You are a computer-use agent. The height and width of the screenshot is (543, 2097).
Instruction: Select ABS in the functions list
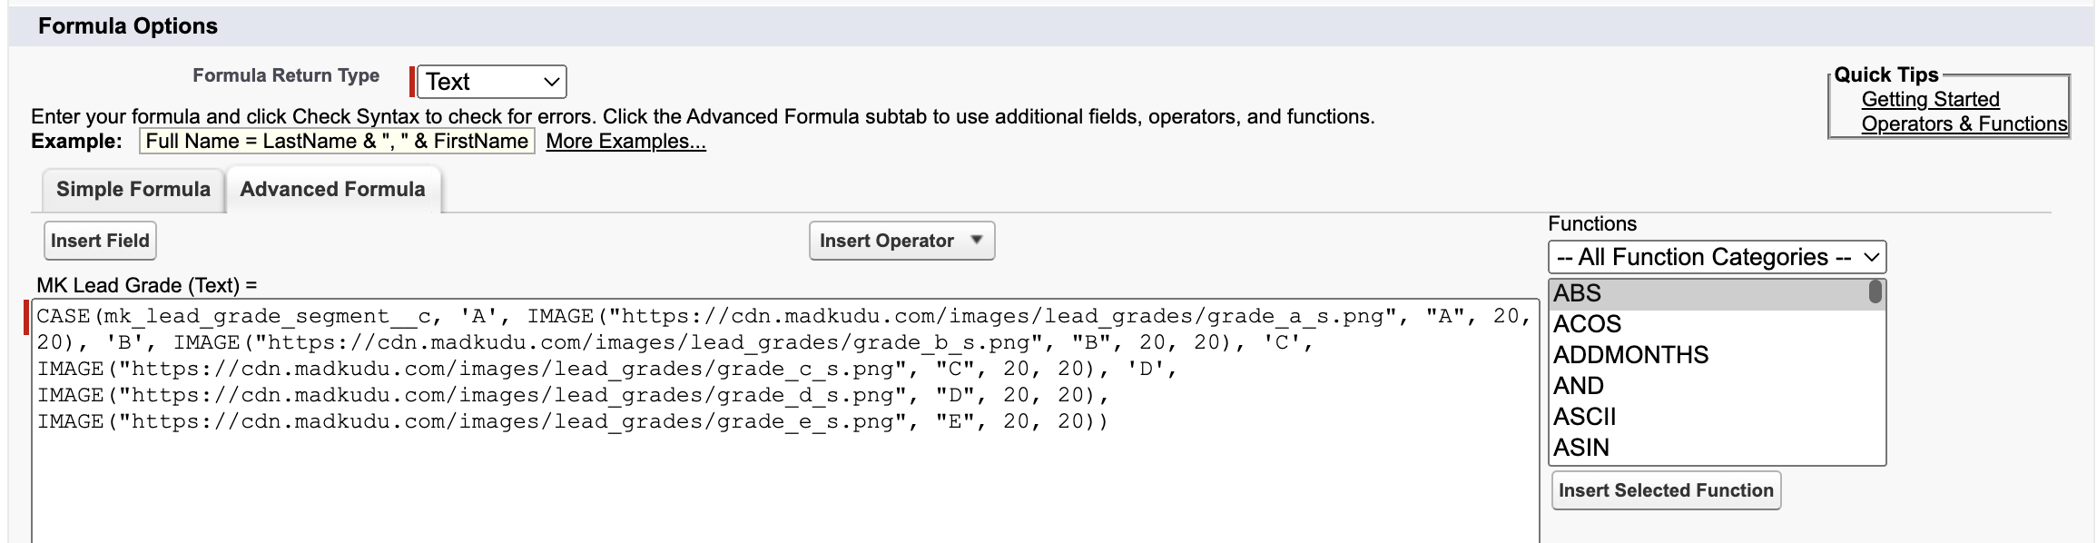[1578, 293]
